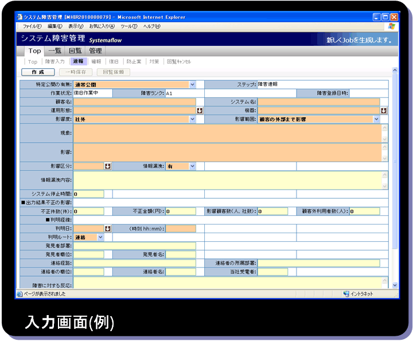
Task: Click into the 影響 text area
Action: pyautogui.click(x=228, y=152)
